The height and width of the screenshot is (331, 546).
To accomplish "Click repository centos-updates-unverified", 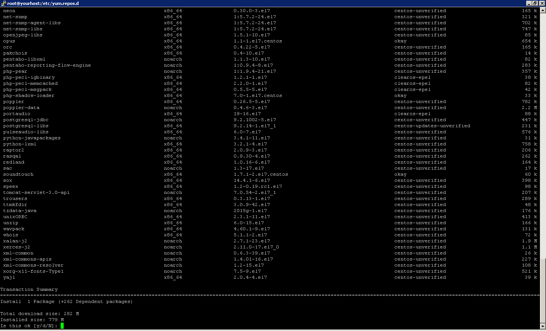I will click(x=432, y=126).
